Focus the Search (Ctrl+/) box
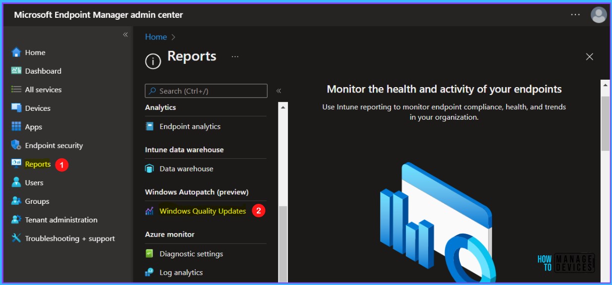This screenshot has height=285, width=612. (206, 91)
